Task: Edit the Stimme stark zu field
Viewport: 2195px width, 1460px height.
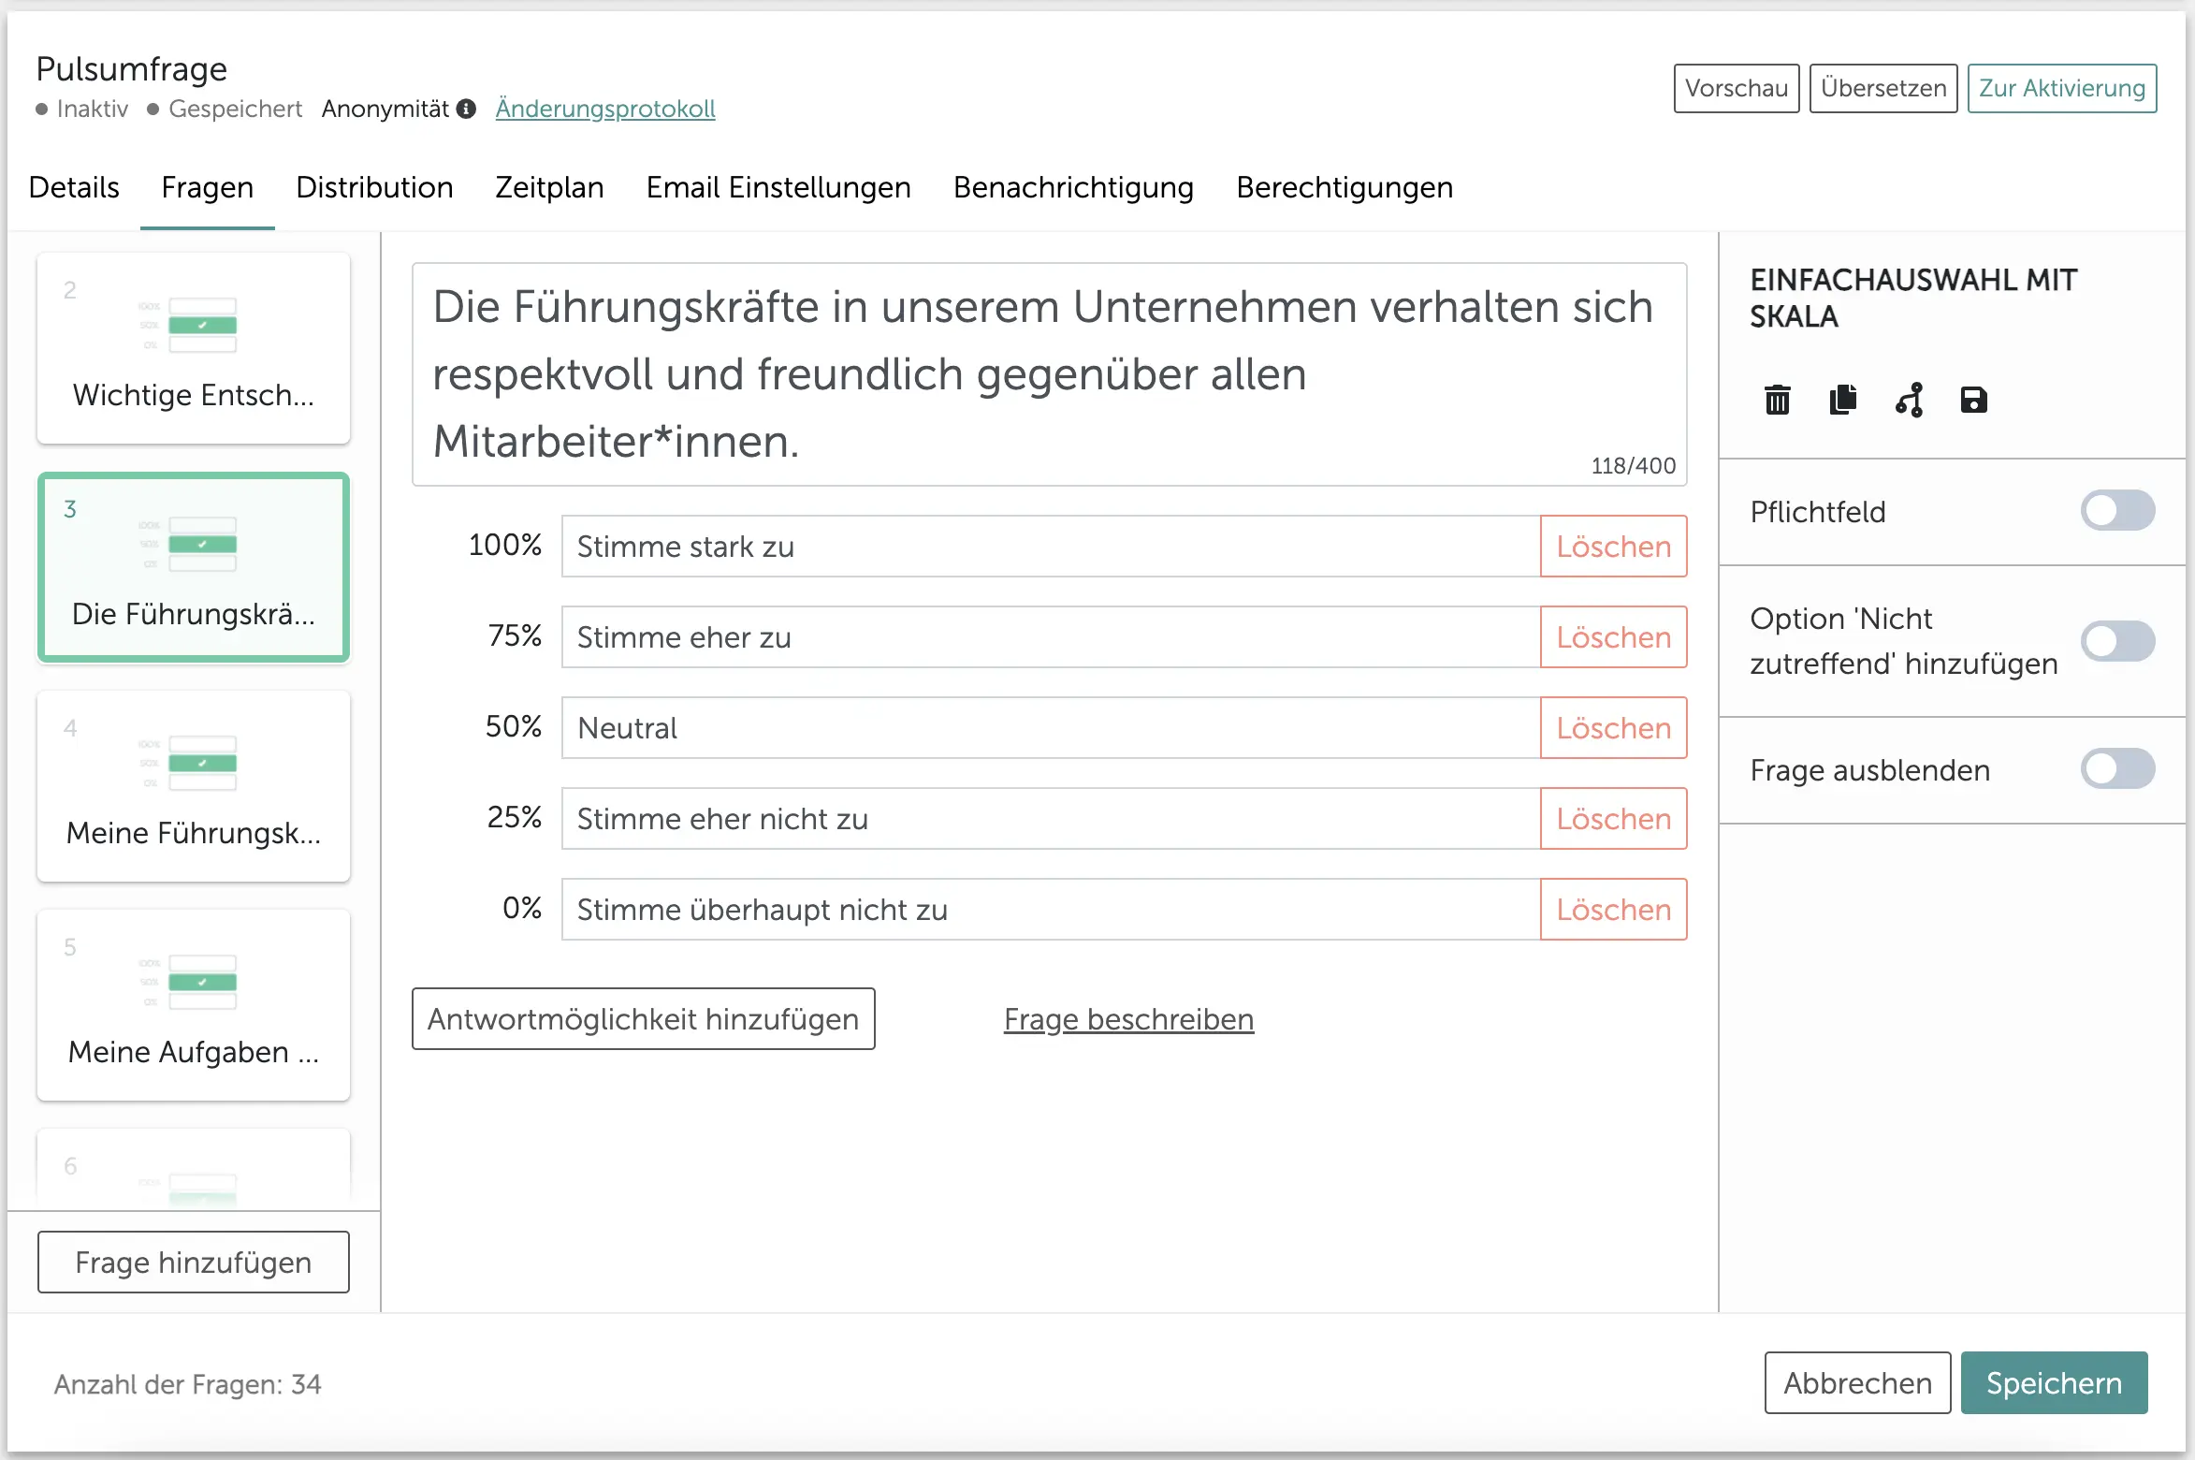Action: click(1051, 547)
